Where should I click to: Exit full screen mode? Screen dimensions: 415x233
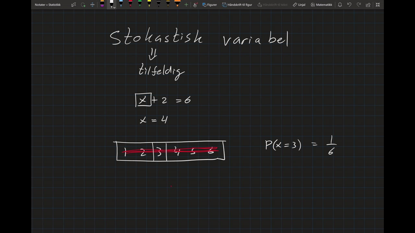pyautogui.click(x=377, y=5)
